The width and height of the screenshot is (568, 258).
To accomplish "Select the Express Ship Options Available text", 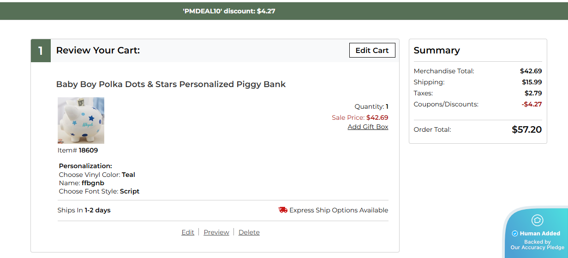I will (339, 210).
